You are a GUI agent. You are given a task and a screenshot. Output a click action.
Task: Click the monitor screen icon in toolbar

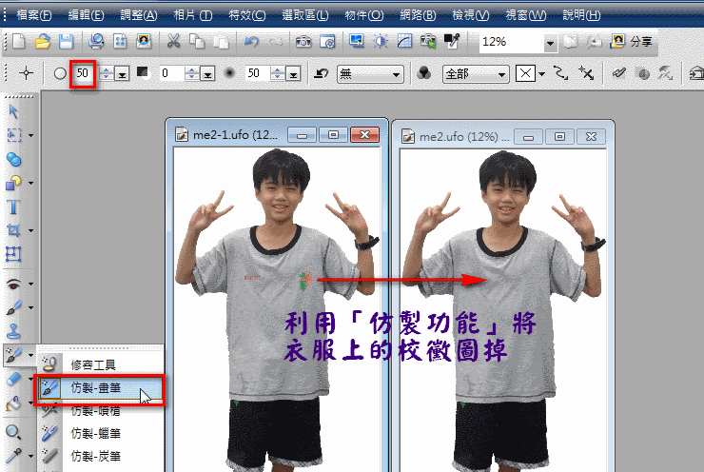coord(357,42)
